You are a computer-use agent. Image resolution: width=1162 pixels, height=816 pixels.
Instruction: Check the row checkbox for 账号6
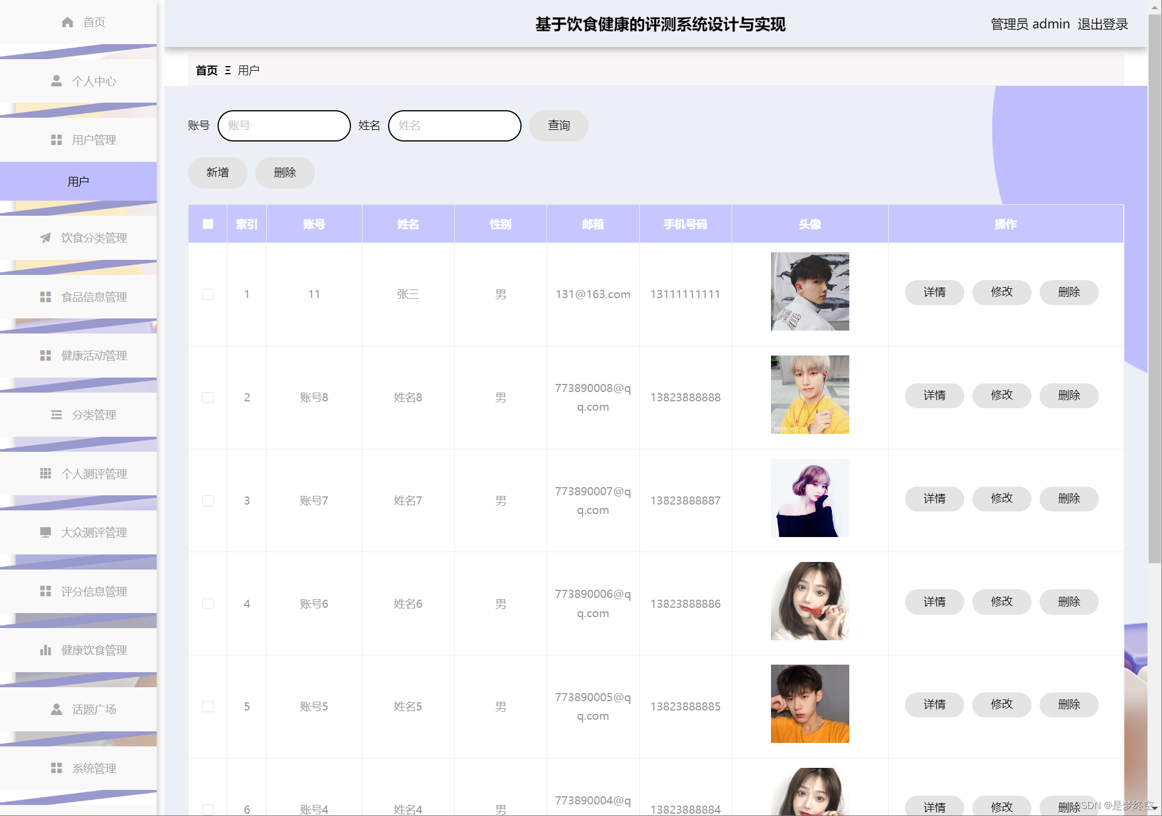208,604
